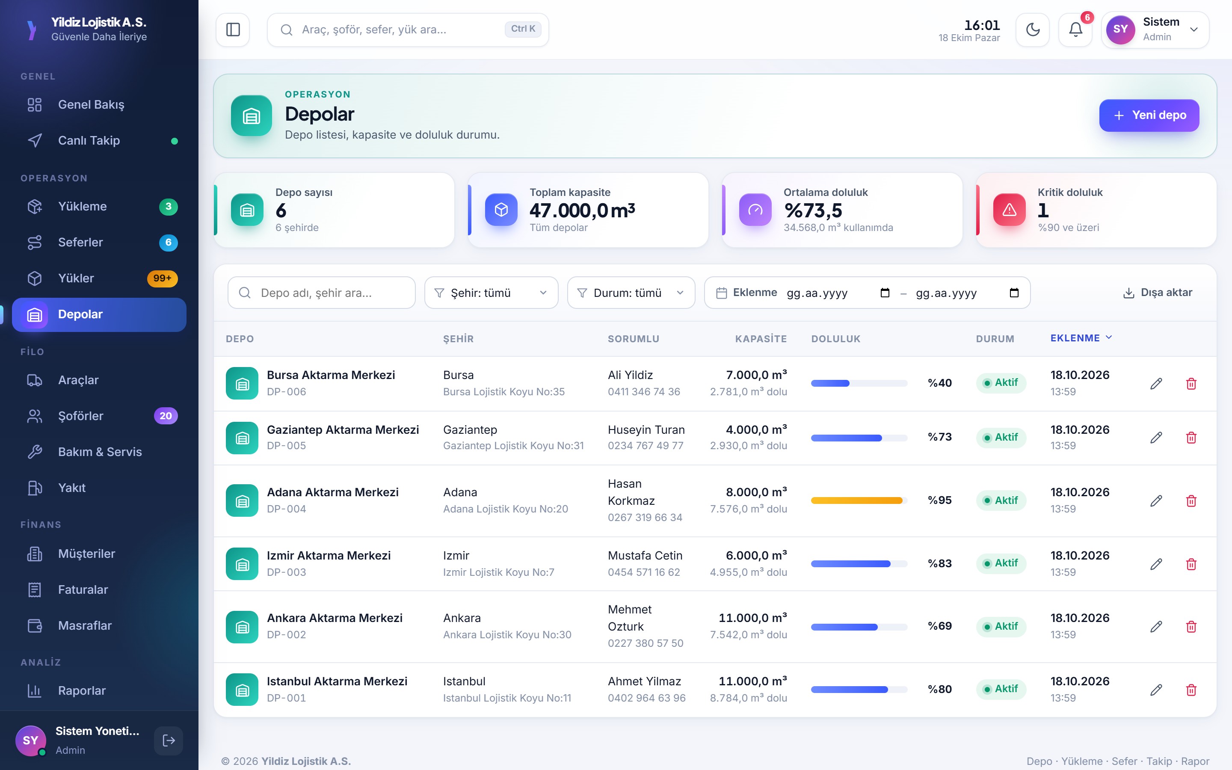Focus the global Araç, şoför search field
The image size is (1232, 770).
click(x=408, y=30)
